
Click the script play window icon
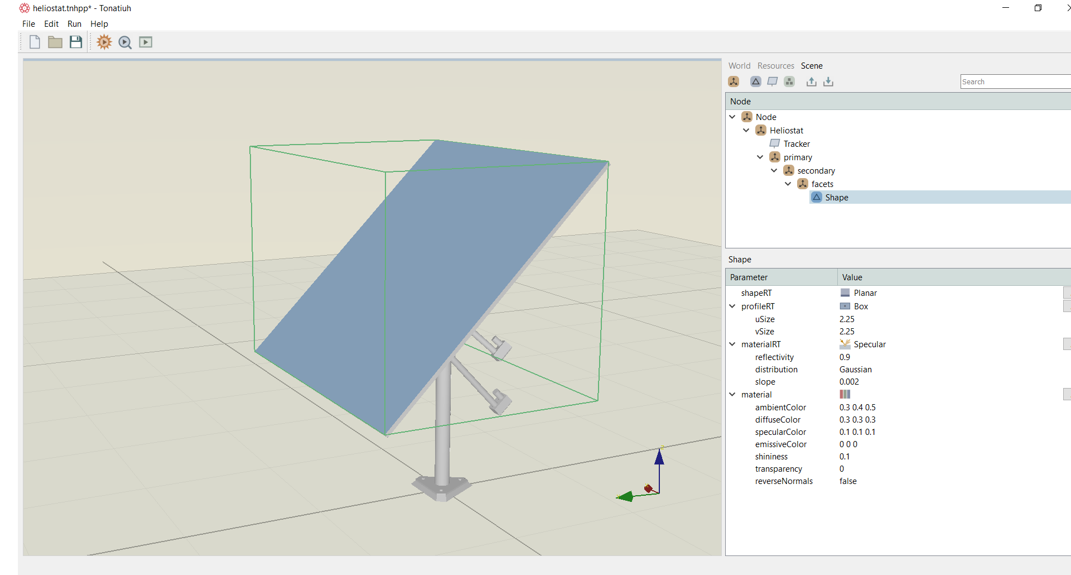click(146, 42)
